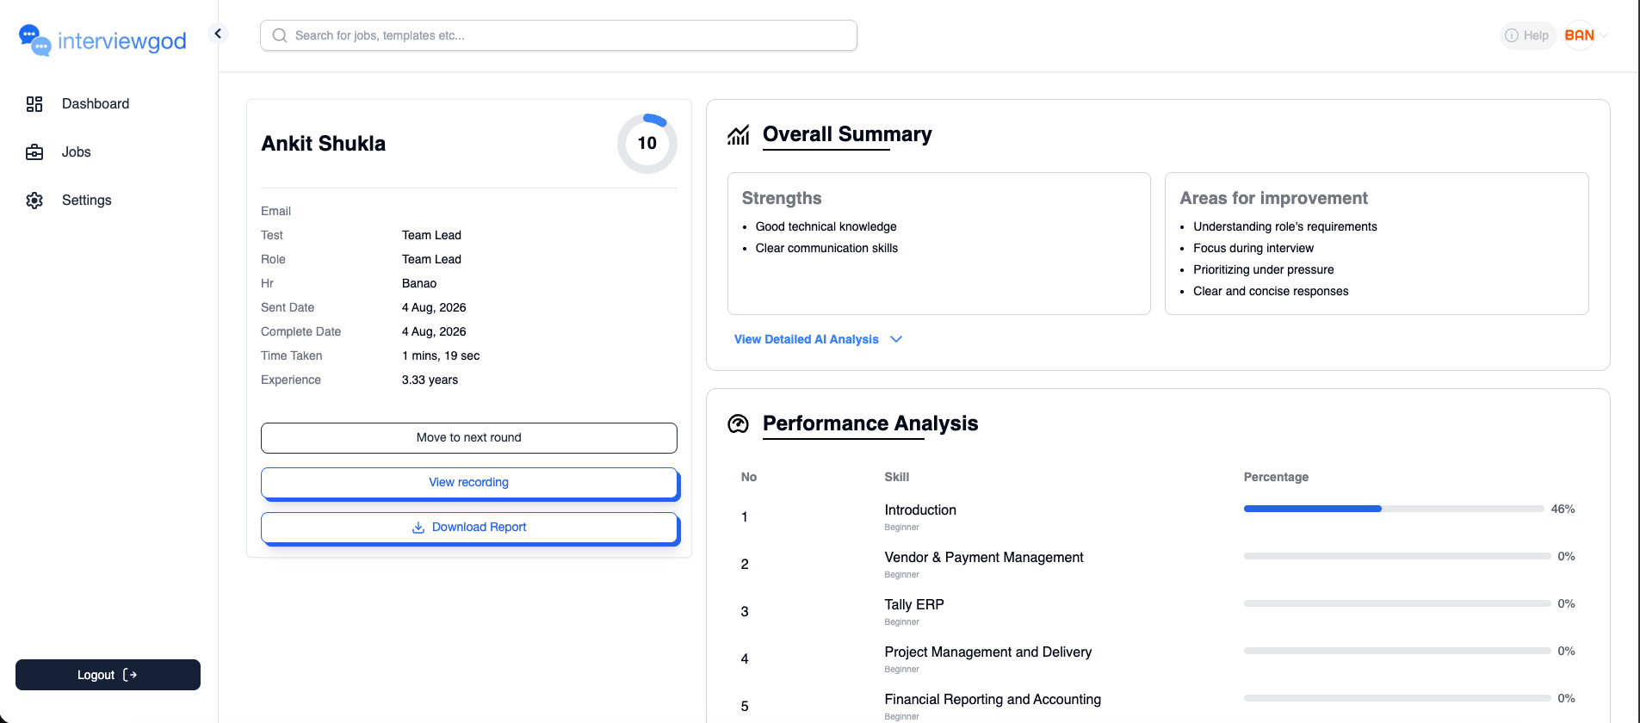Click the candidate score circle showing 10

[x=647, y=144]
